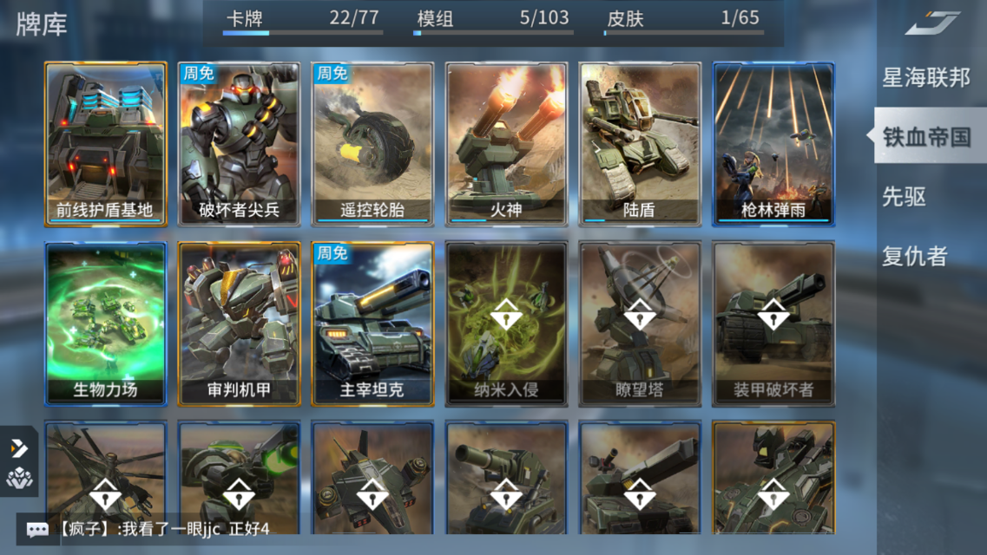Open the chat message from 疯子
Image resolution: width=987 pixels, height=555 pixels.
(164, 529)
